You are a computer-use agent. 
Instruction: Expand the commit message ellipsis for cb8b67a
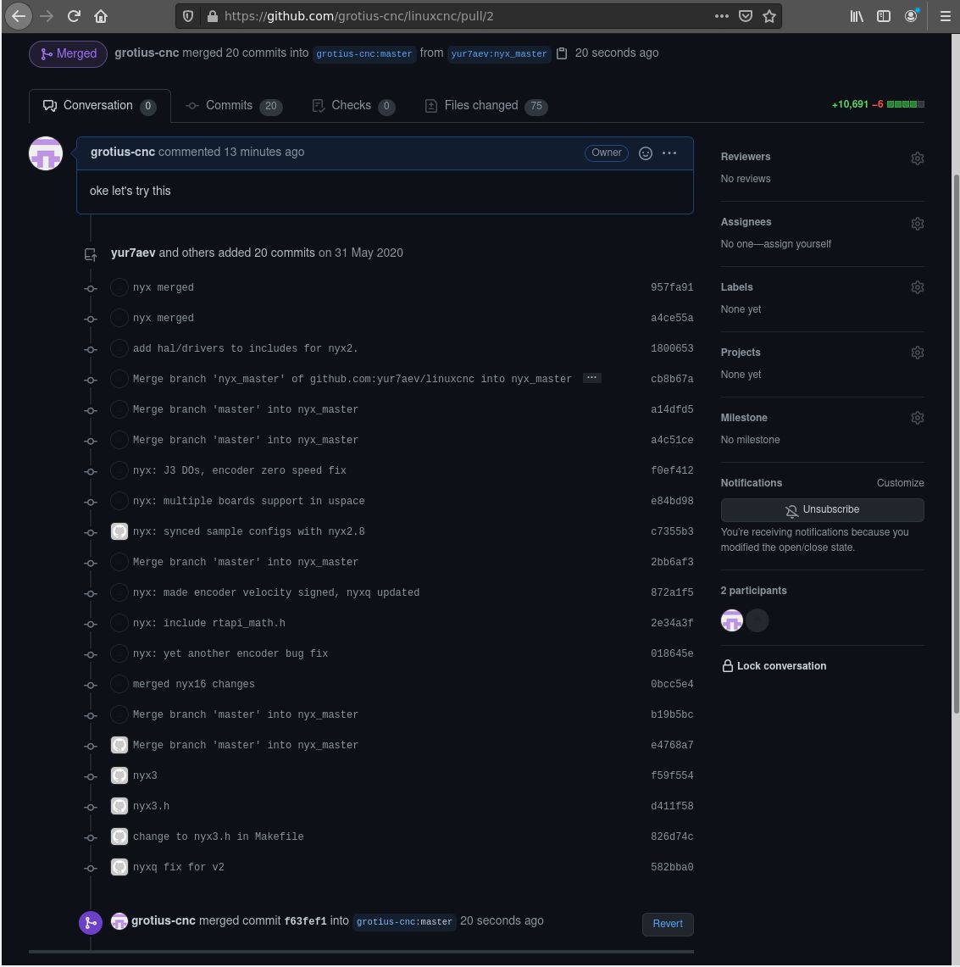click(x=592, y=378)
